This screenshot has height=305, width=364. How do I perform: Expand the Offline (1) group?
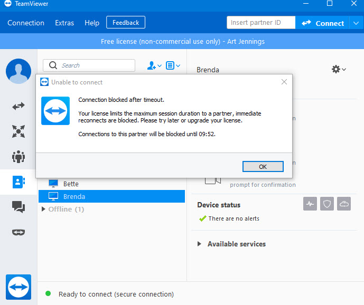click(43, 209)
